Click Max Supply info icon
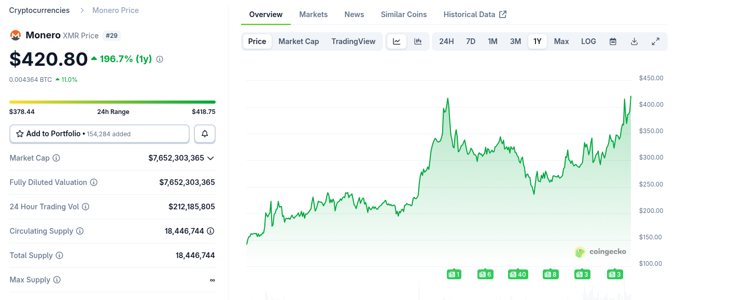Screen dimensions: 733x300 [57, 280]
